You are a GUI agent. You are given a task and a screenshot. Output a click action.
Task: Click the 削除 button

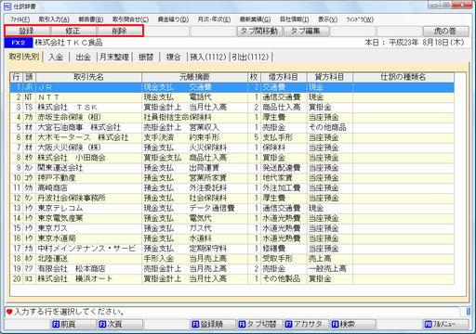[x=120, y=31]
